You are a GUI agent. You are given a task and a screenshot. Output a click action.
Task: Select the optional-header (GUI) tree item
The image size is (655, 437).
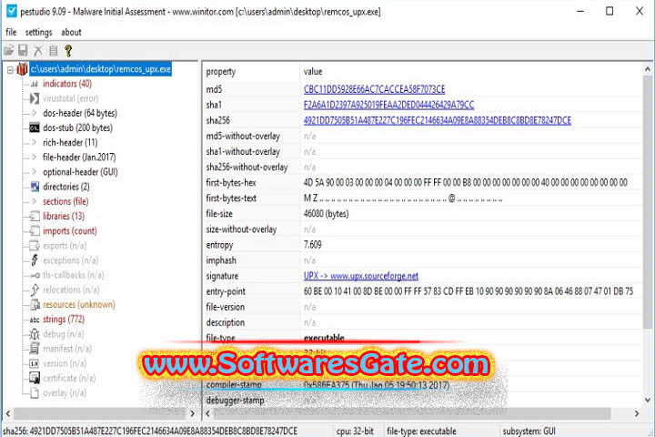tap(80, 172)
